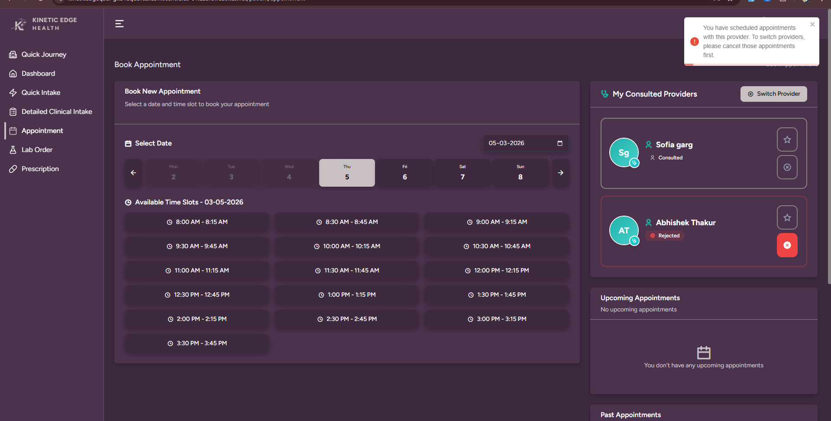Image resolution: width=831 pixels, height=421 pixels.
Task: Open the calendar date picker icon
Action: point(559,143)
